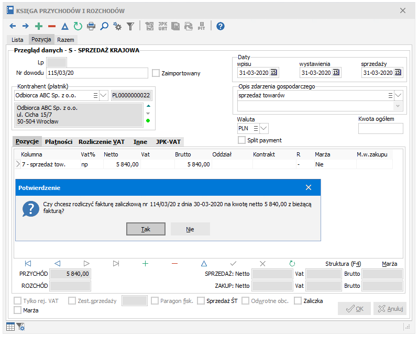Viewport: 418px width, 337px height.
Task: Open description list icon beside sprzedaż towarów
Action: pos(390,95)
